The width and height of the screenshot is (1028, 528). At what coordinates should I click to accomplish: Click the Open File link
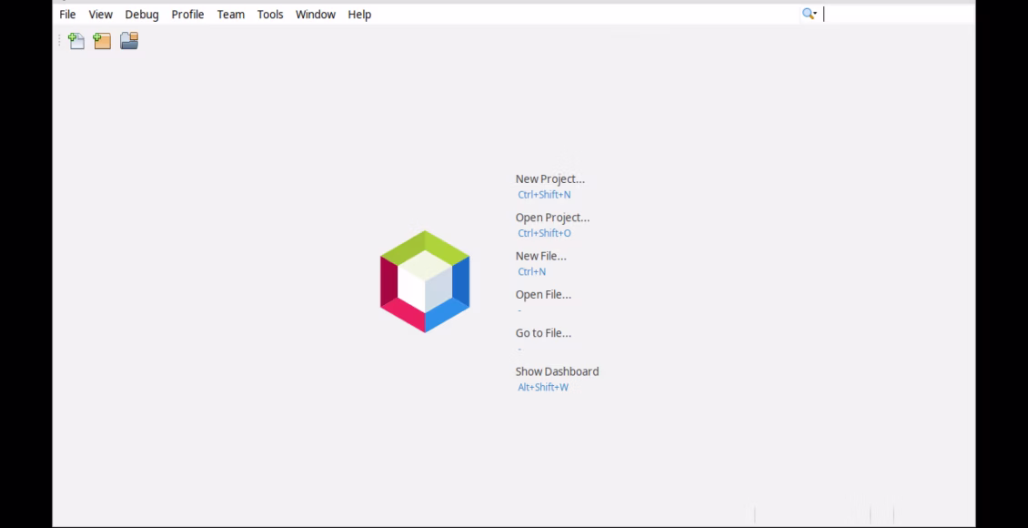point(543,294)
